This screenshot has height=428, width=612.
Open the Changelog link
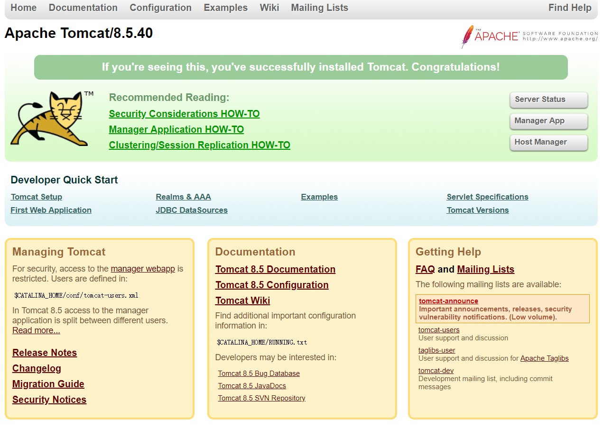(37, 368)
